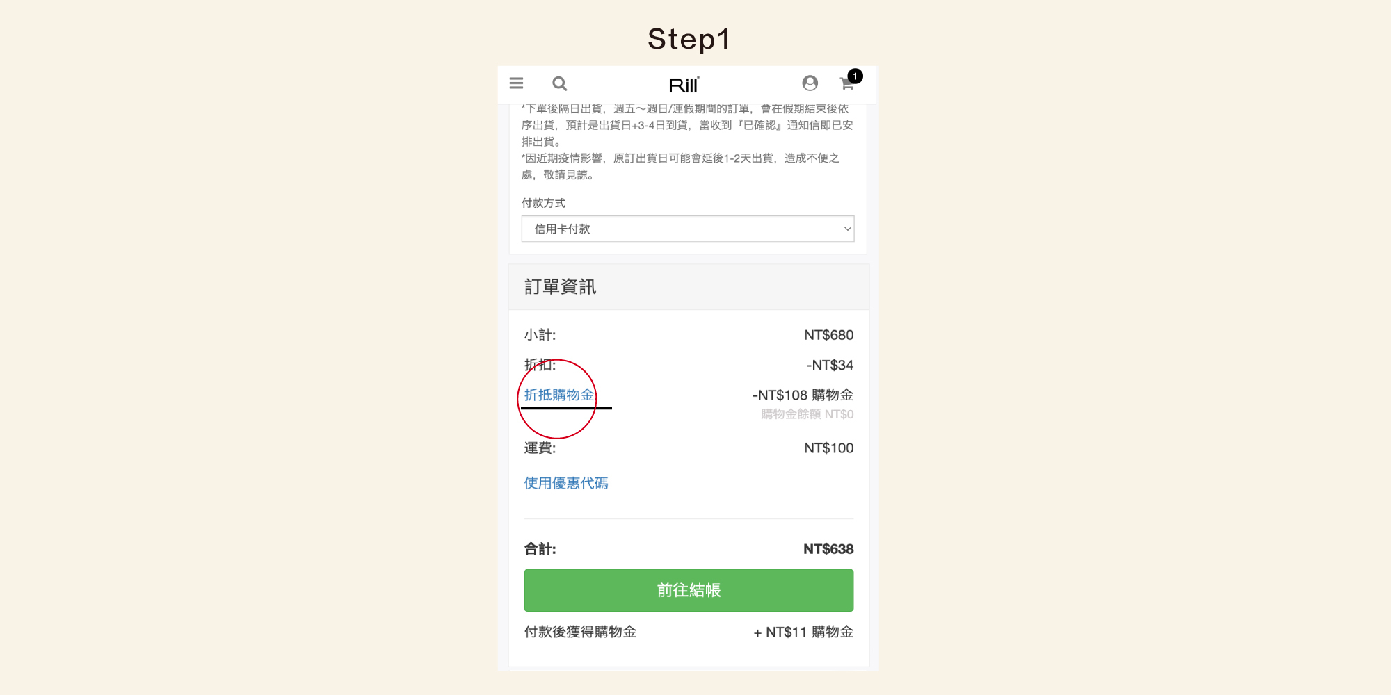Image resolution: width=1391 pixels, height=695 pixels.
Task: Open the 使用優惠代碼 coupon link
Action: (x=566, y=483)
